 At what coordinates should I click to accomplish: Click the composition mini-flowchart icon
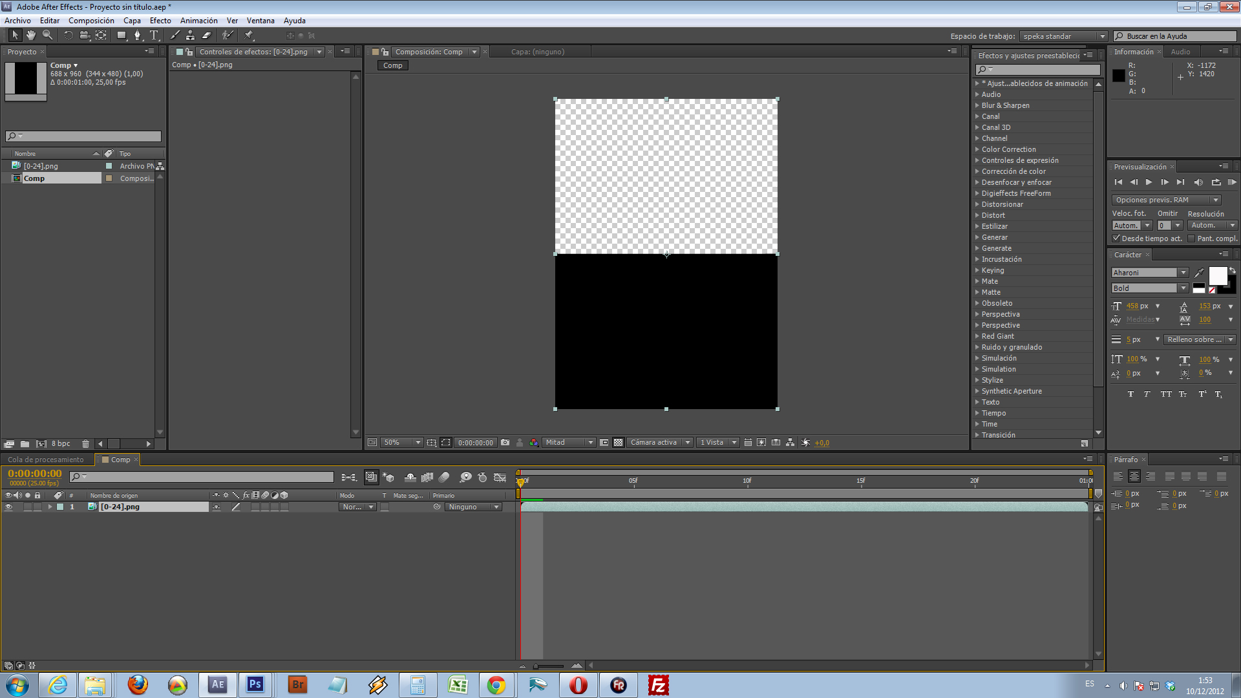(349, 478)
